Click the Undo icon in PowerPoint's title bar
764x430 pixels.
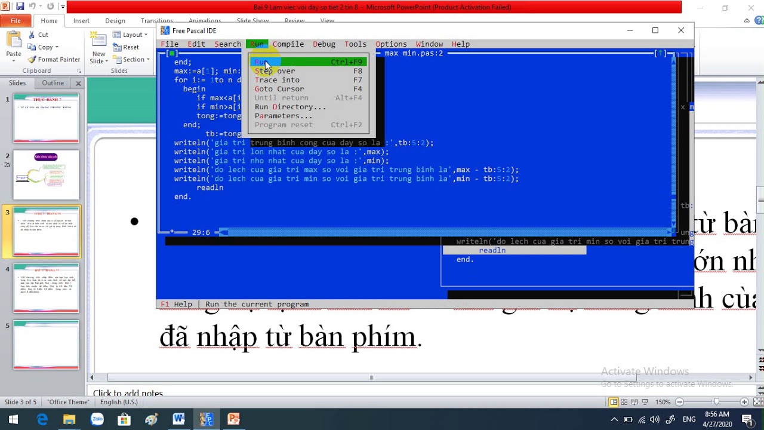coord(33,7)
